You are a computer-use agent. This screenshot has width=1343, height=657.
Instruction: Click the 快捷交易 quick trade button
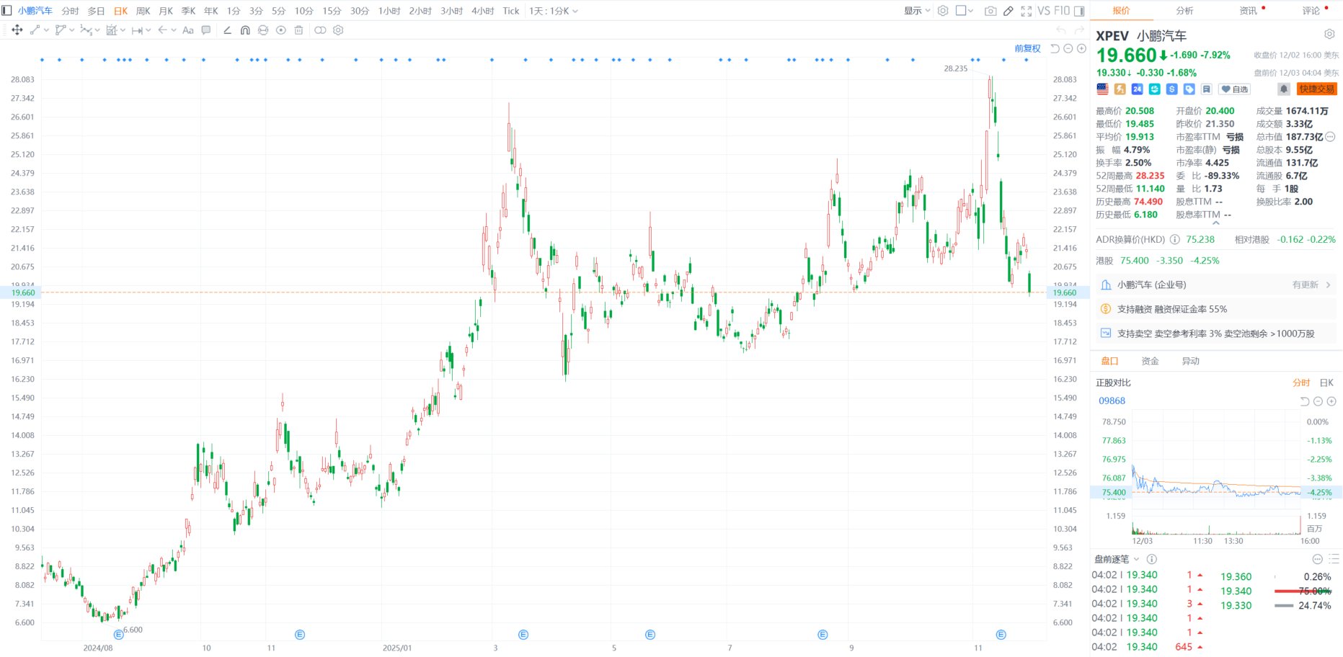[x=1317, y=89]
